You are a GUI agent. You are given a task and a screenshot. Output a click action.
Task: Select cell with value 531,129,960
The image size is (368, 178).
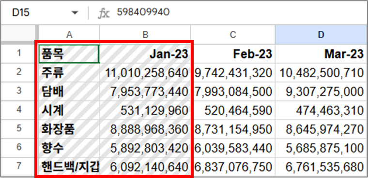pos(145,110)
